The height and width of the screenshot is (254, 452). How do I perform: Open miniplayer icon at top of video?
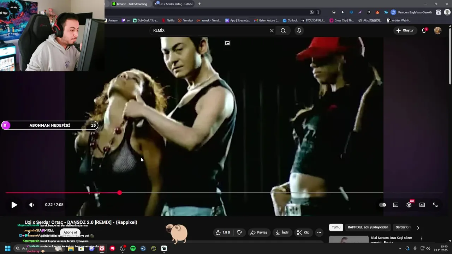(x=227, y=43)
